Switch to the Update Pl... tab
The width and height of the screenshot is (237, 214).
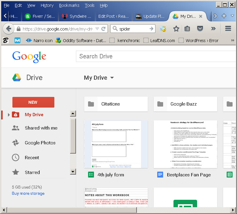tap(150, 16)
